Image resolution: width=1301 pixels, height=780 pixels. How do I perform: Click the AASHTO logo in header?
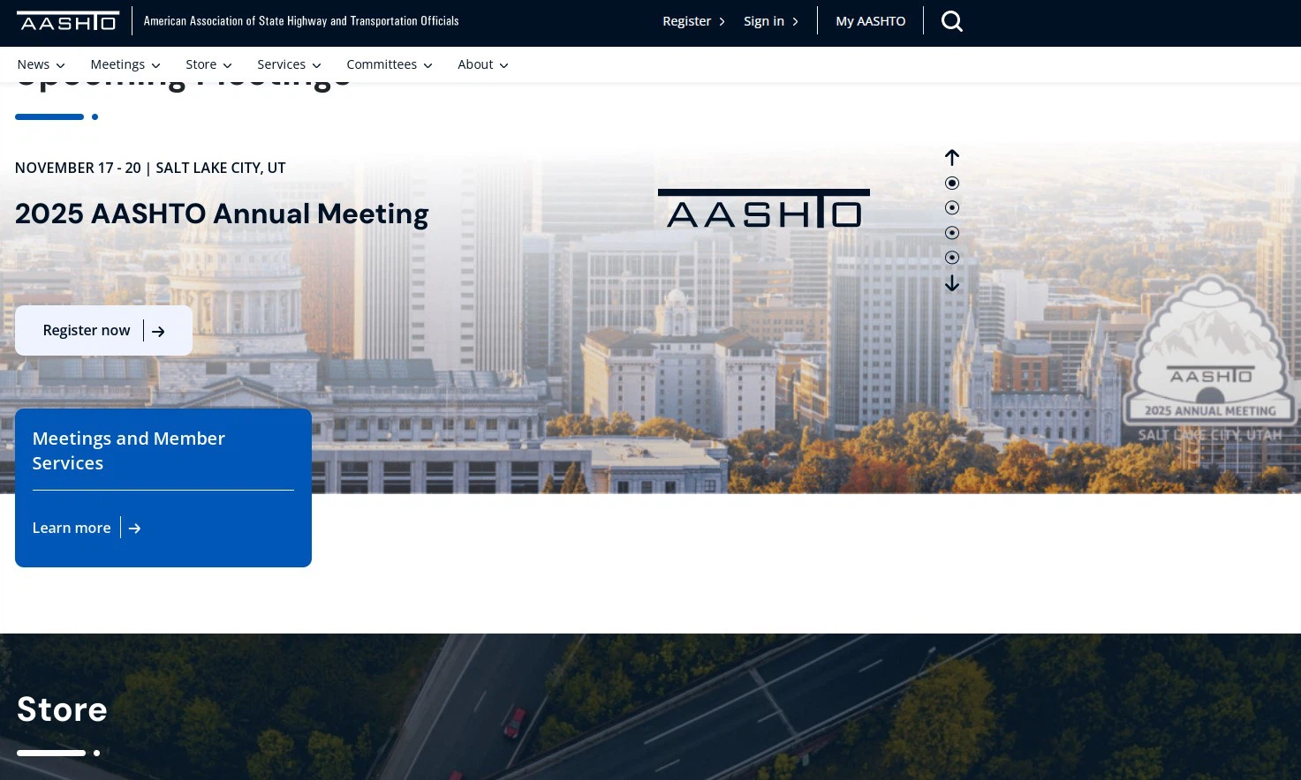(68, 21)
